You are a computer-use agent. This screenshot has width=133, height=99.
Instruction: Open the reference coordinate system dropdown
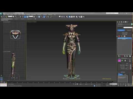tap(31, 16)
